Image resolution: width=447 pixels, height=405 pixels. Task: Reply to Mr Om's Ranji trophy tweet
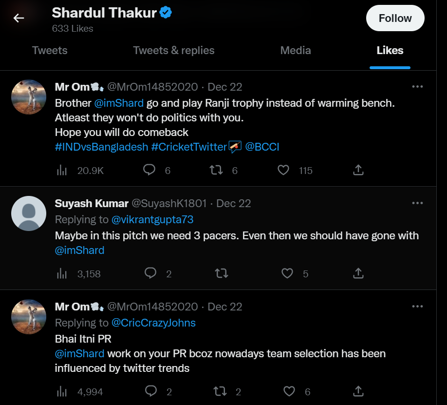coord(149,170)
